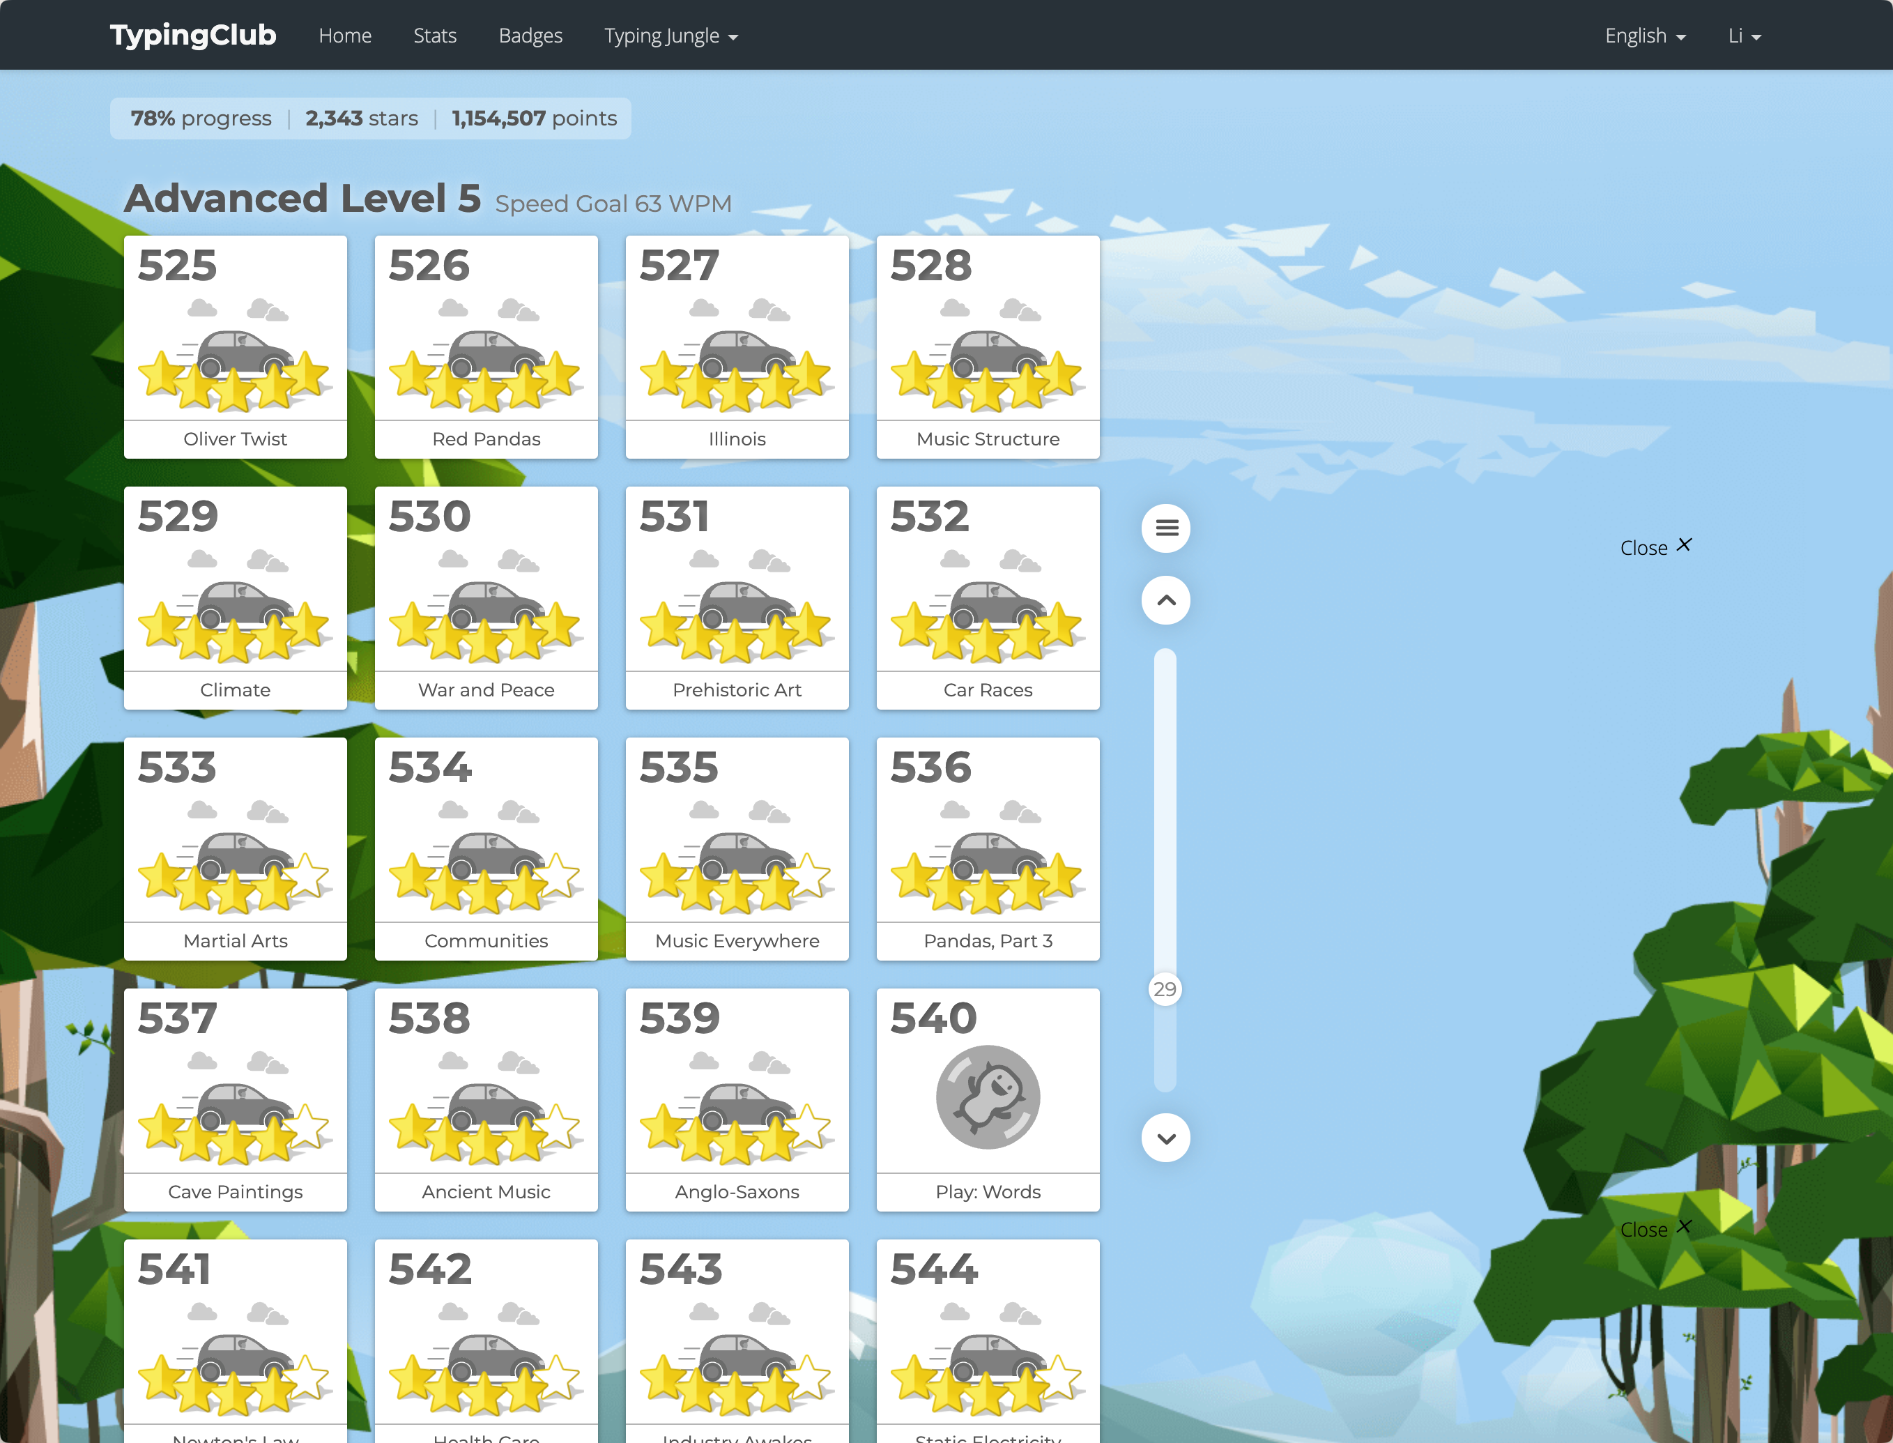The height and width of the screenshot is (1443, 1893).
Task: Click the hamburger lesson list icon
Action: pyautogui.click(x=1165, y=528)
